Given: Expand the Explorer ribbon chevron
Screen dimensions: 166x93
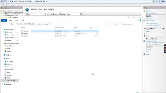Looking at the screenshot, I should tap(138, 20).
